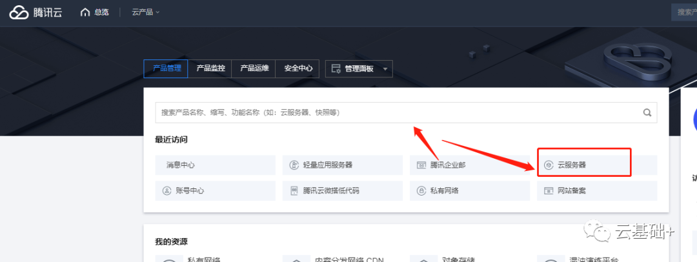This screenshot has height=262, width=697.
Task: Click the Tencent Cloud logo
Action: pyautogui.click(x=35, y=12)
